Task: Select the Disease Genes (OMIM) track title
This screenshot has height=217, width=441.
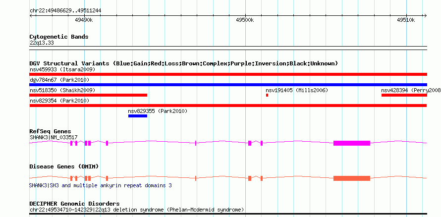Action: (x=64, y=166)
